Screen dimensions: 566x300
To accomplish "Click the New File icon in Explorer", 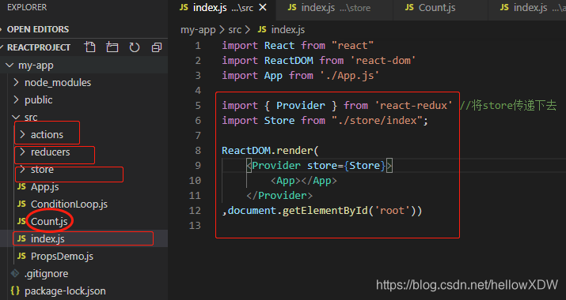I will pyautogui.click(x=89, y=47).
